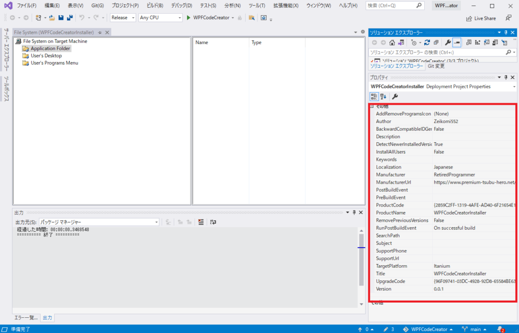519x333 pixels.
Task: Click the Alphabetical sort icon in Properties
Action: [x=383, y=97]
